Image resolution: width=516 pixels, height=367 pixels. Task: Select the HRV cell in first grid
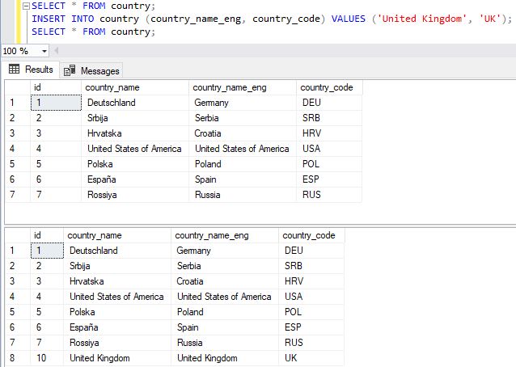[312, 133]
